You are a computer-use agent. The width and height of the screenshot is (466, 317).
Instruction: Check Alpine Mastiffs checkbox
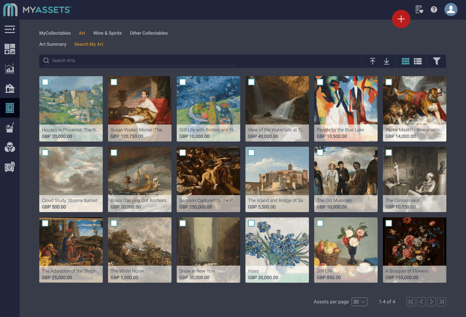tap(389, 82)
